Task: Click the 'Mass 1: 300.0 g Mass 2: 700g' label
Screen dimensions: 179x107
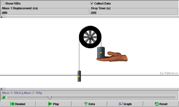Action: point(22,93)
